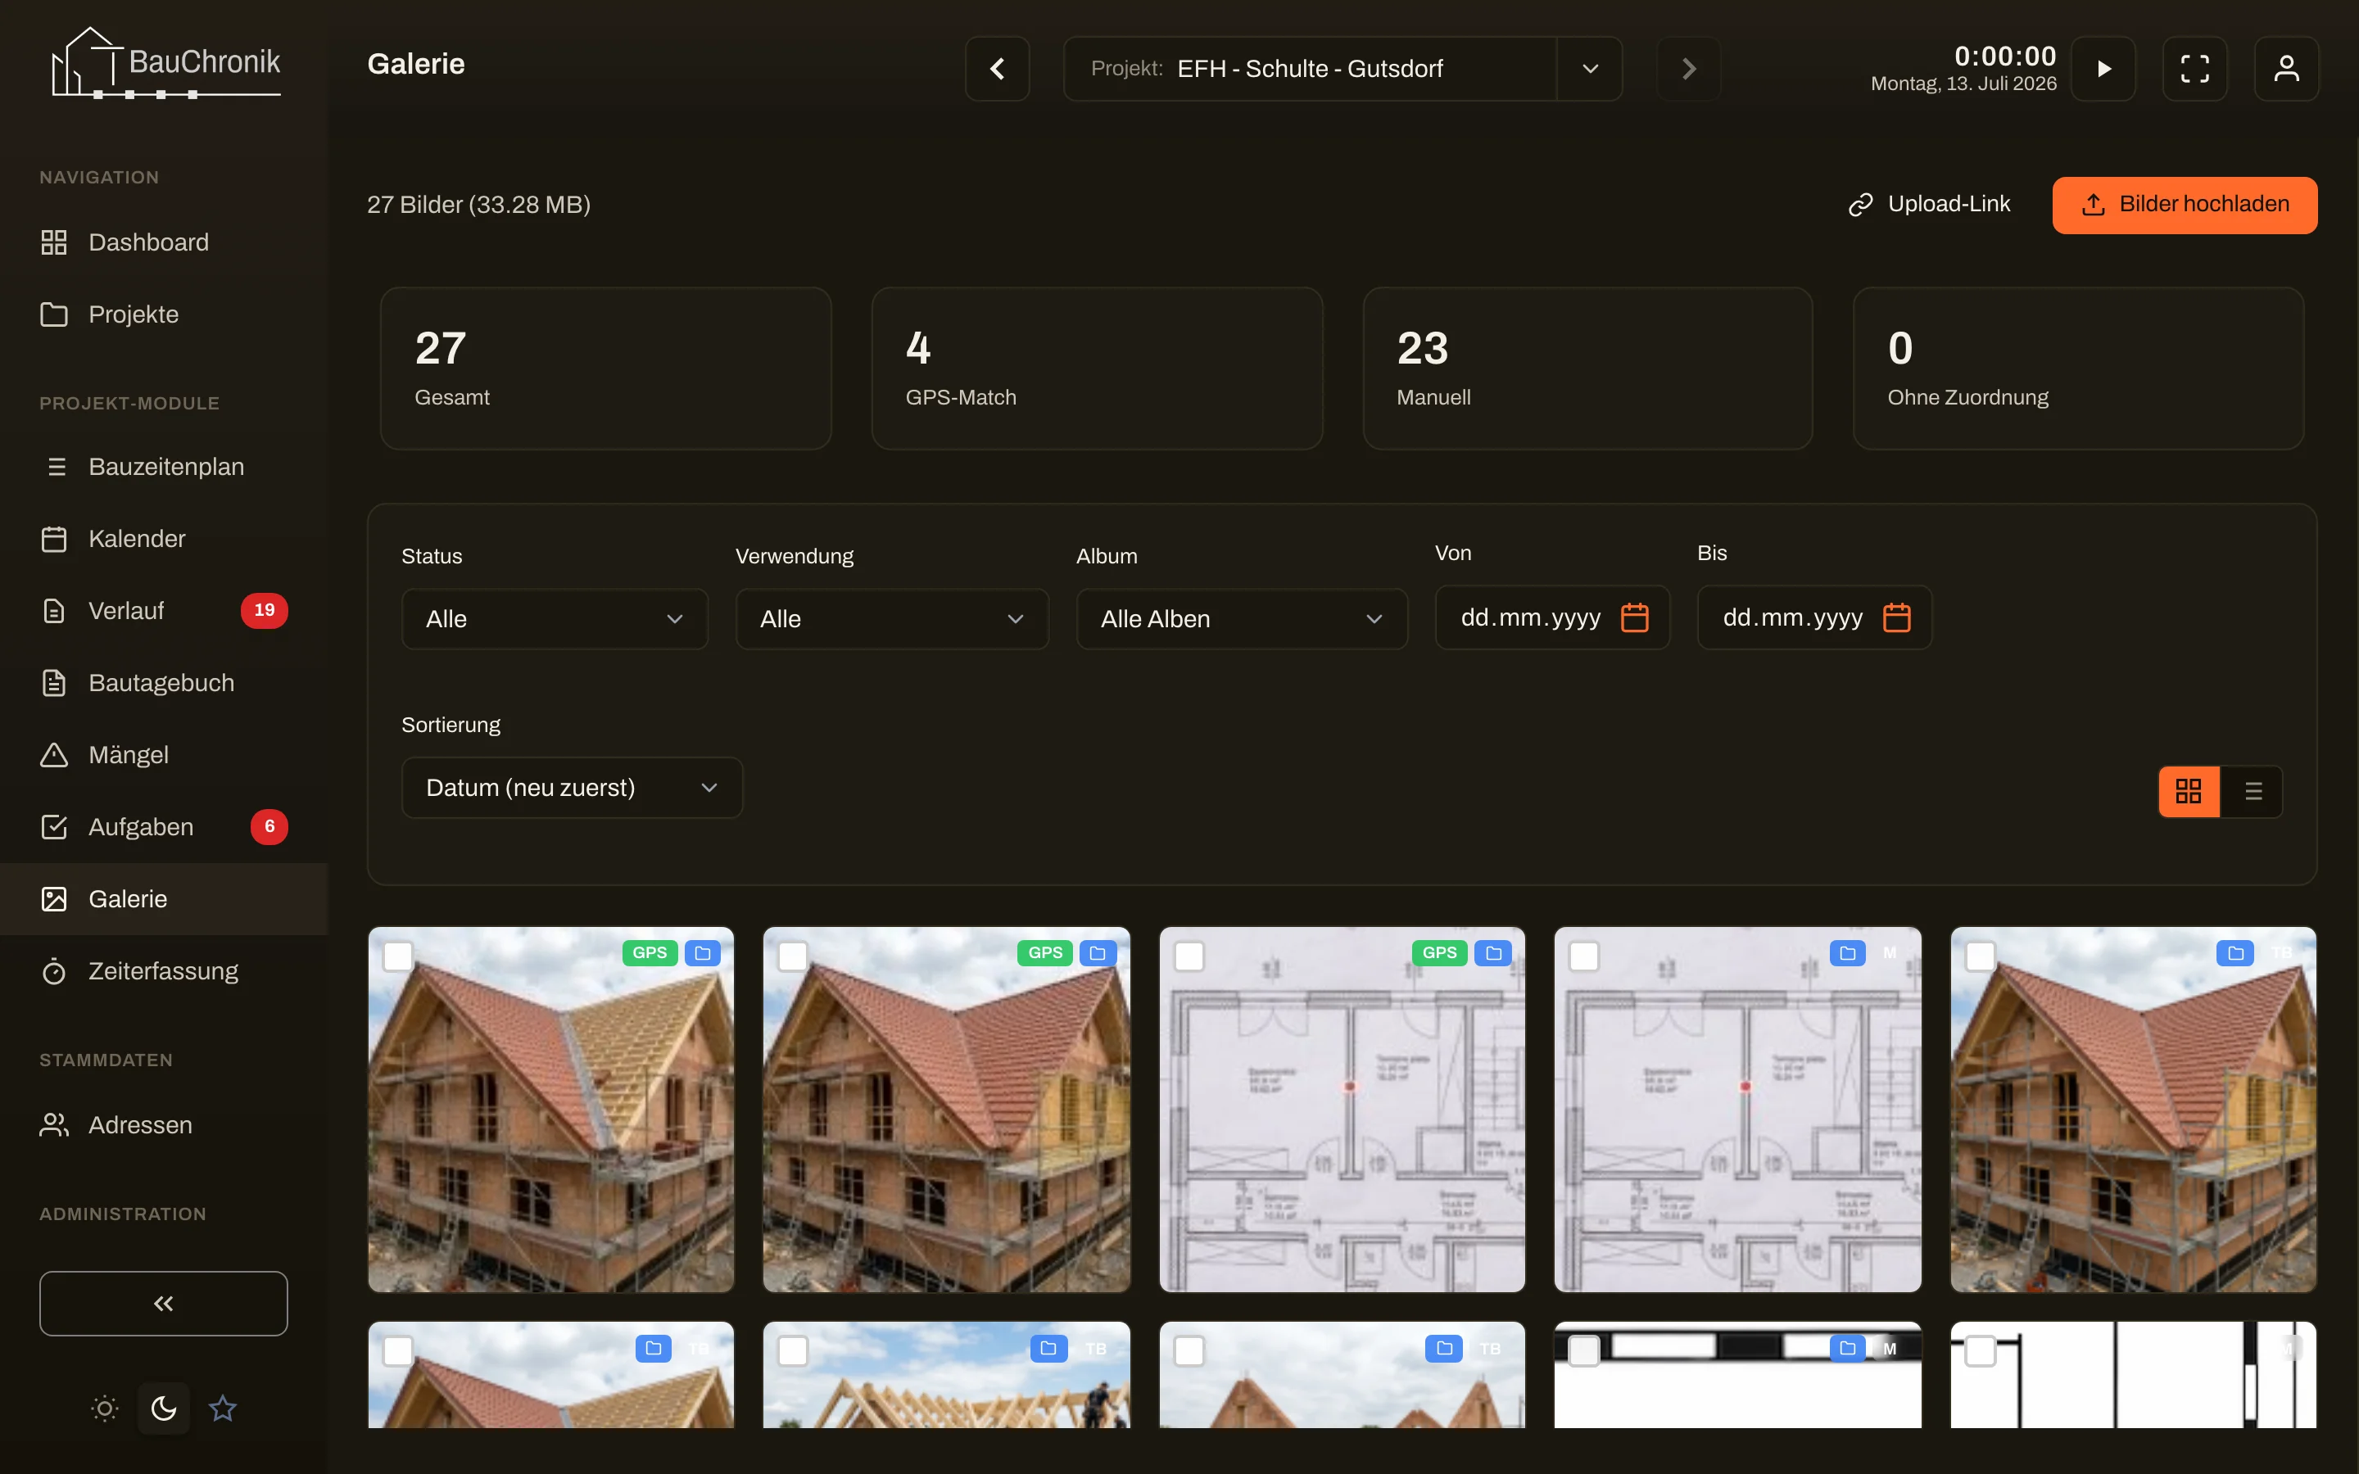
Task: Tick the checkbox on the first floor plan image
Action: (1189, 956)
